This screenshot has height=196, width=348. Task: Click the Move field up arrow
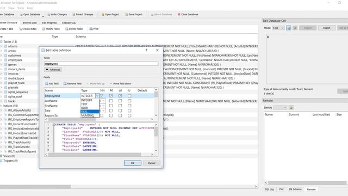[88, 83]
